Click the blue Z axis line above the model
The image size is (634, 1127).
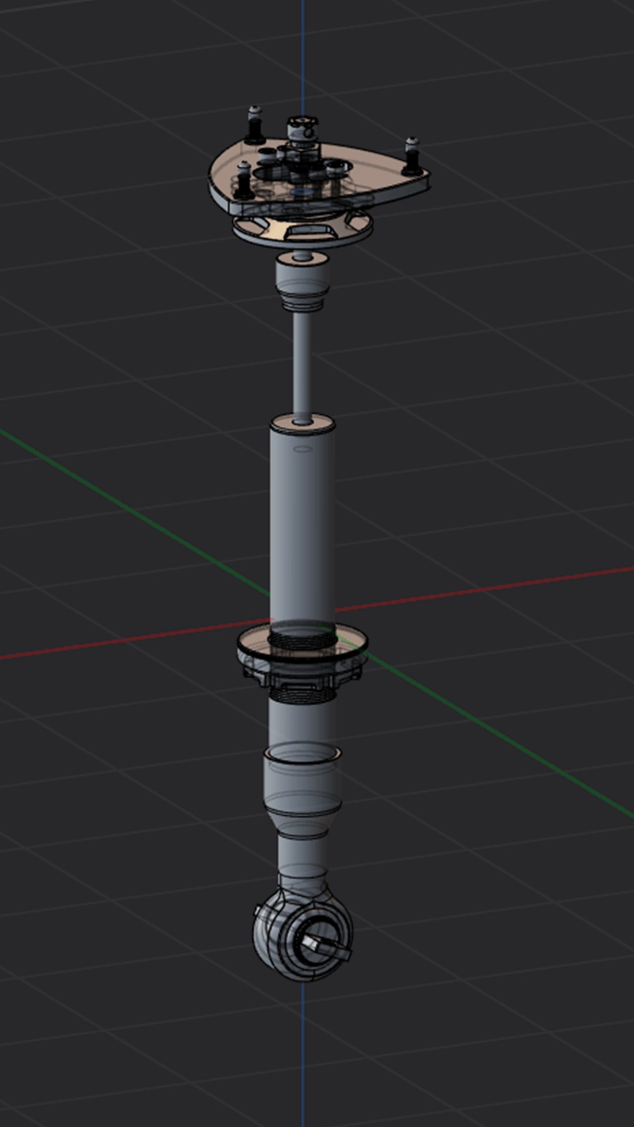(303, 53)
